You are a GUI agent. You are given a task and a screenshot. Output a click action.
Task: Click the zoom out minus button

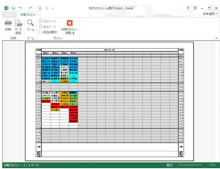pos(176,165)
